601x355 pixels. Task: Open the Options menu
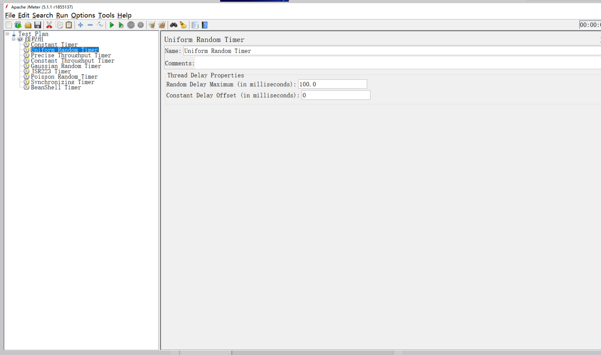pyautogui.click(x=83, y=15)
